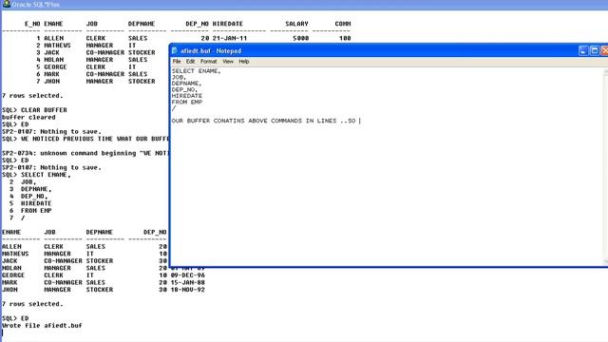Screen dimensions: 608x342
Task: Open the File menu in Notepad
Action: pos(177,61)
